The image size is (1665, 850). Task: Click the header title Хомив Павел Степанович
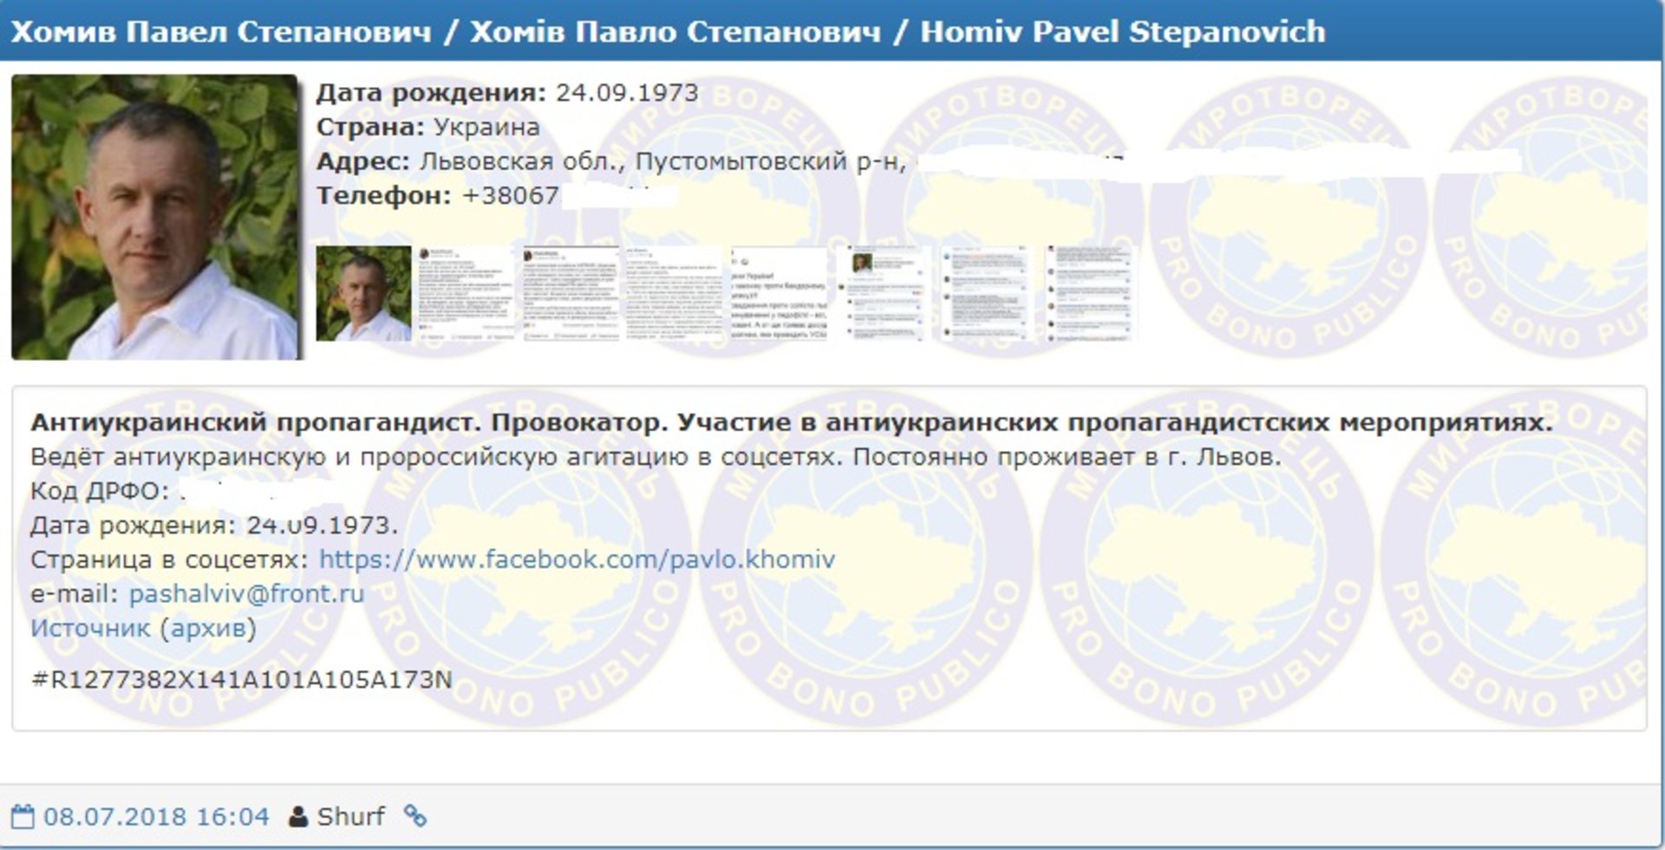(x=221, y=32)
